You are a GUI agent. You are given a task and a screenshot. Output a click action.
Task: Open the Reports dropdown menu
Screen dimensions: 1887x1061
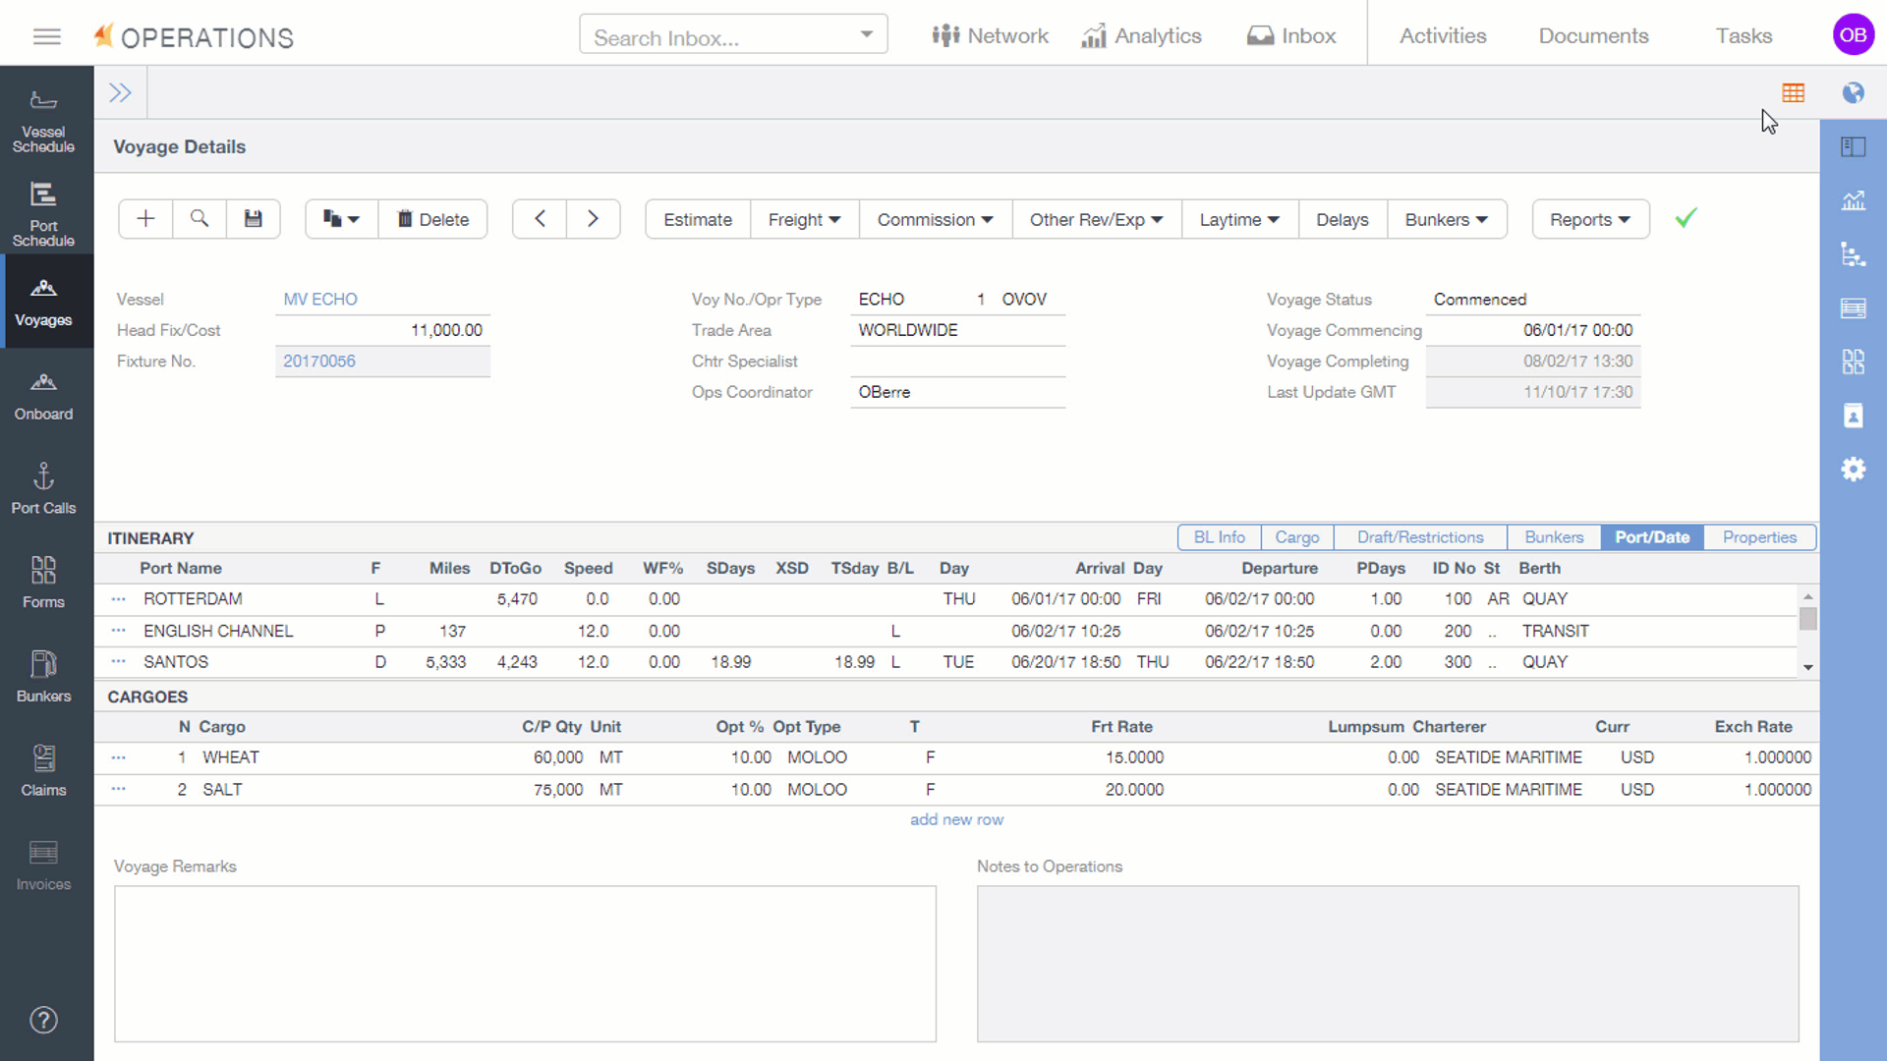tap(1589, 219)
